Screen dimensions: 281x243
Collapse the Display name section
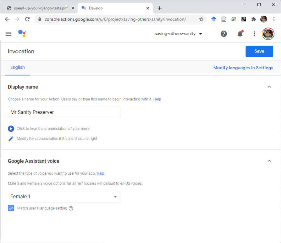click(x=269, y=87)
